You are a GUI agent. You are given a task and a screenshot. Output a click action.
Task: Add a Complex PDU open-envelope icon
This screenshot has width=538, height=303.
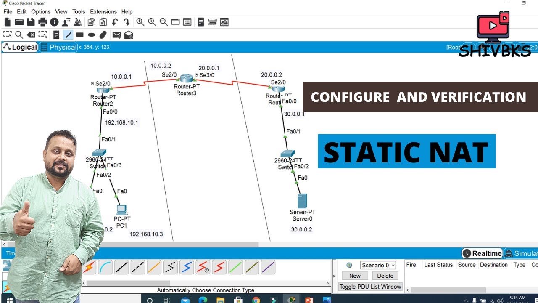point(129,35)
